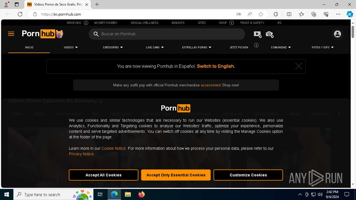Open Spicevids top link
This screenshot has width=356, height=200.
74,23
